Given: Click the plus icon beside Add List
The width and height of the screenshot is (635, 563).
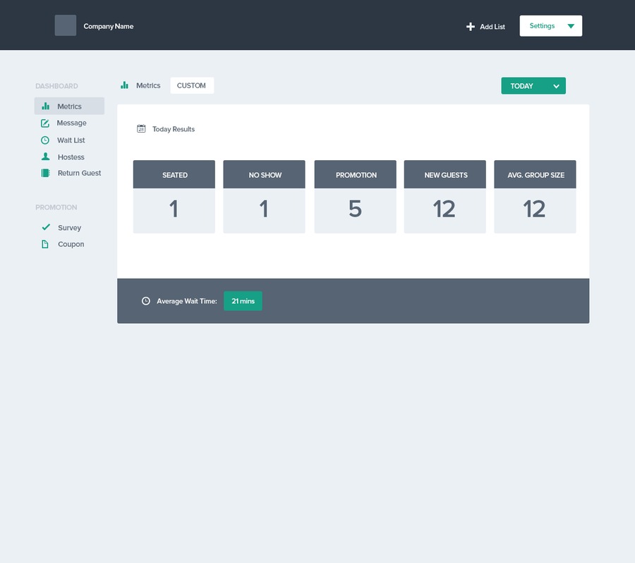Looking at the screenshot, I should pos(470,27).
